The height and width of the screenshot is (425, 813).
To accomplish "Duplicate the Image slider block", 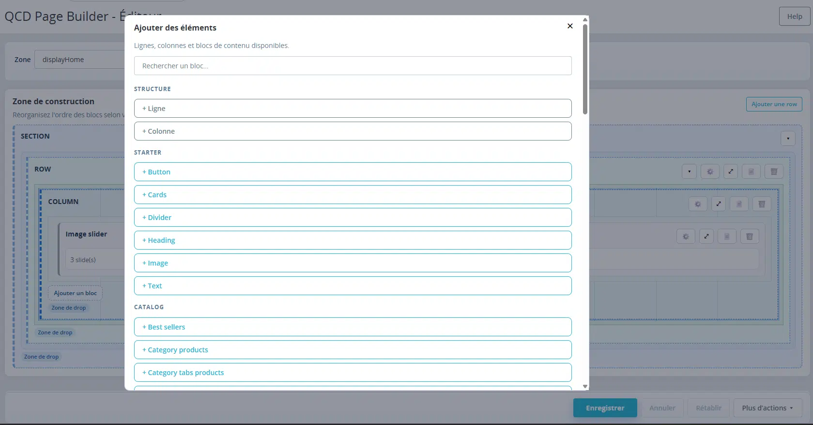I will (x=727, y=236).
